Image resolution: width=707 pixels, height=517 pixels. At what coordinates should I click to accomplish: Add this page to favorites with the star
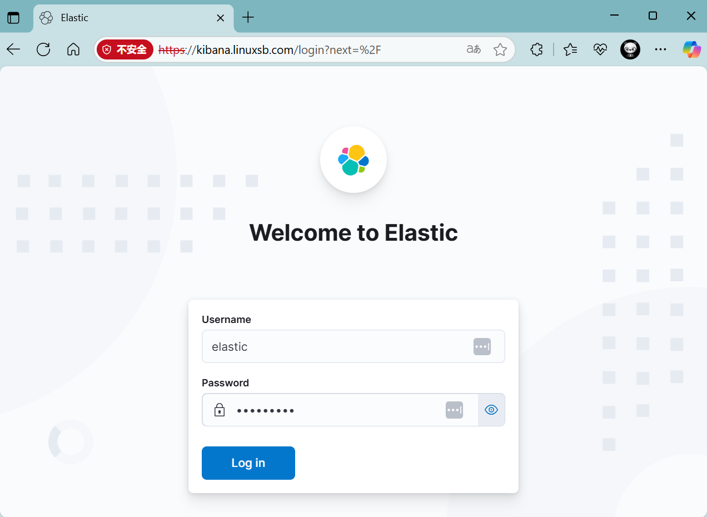500,49
